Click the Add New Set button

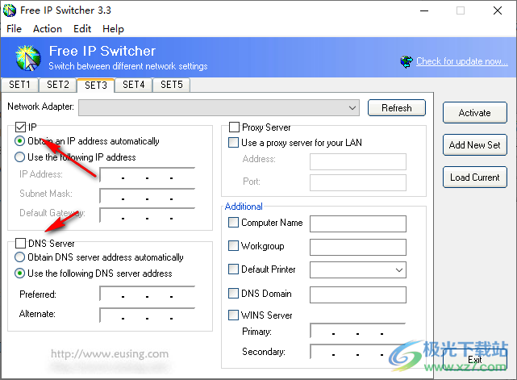(475, 144)
